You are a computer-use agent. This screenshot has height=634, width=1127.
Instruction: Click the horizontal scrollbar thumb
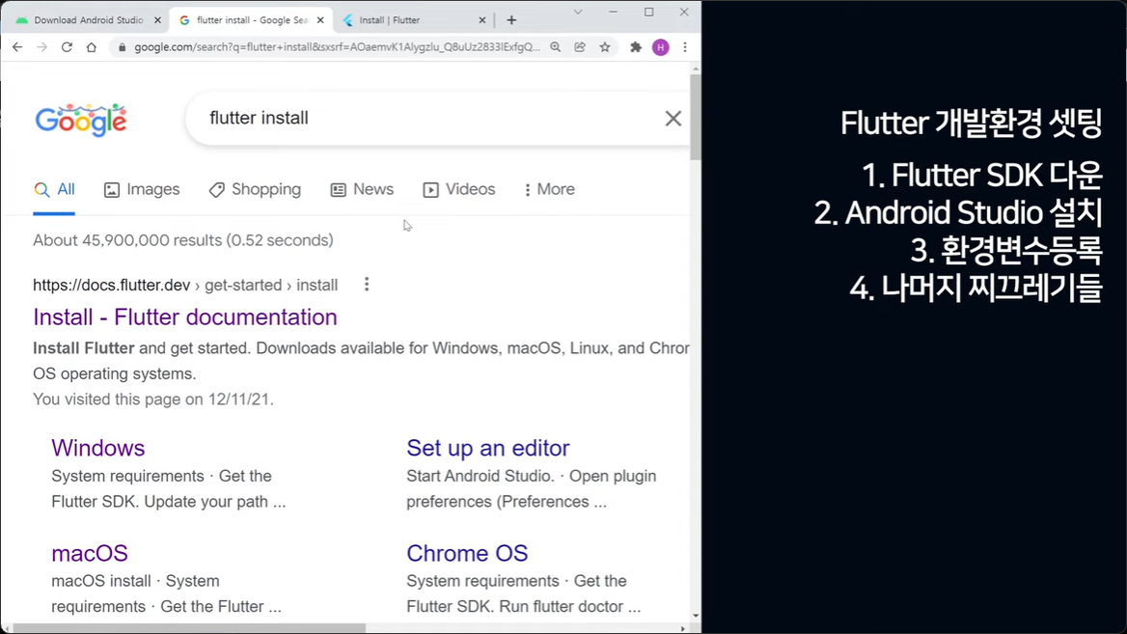click(x=189, y=628)
